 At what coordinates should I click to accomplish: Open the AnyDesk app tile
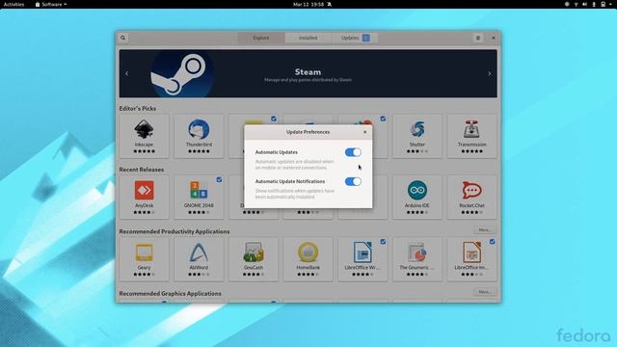click(x=144, y=197)
